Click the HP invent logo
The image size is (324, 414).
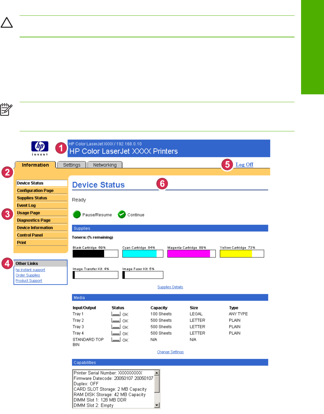(40, 148)
